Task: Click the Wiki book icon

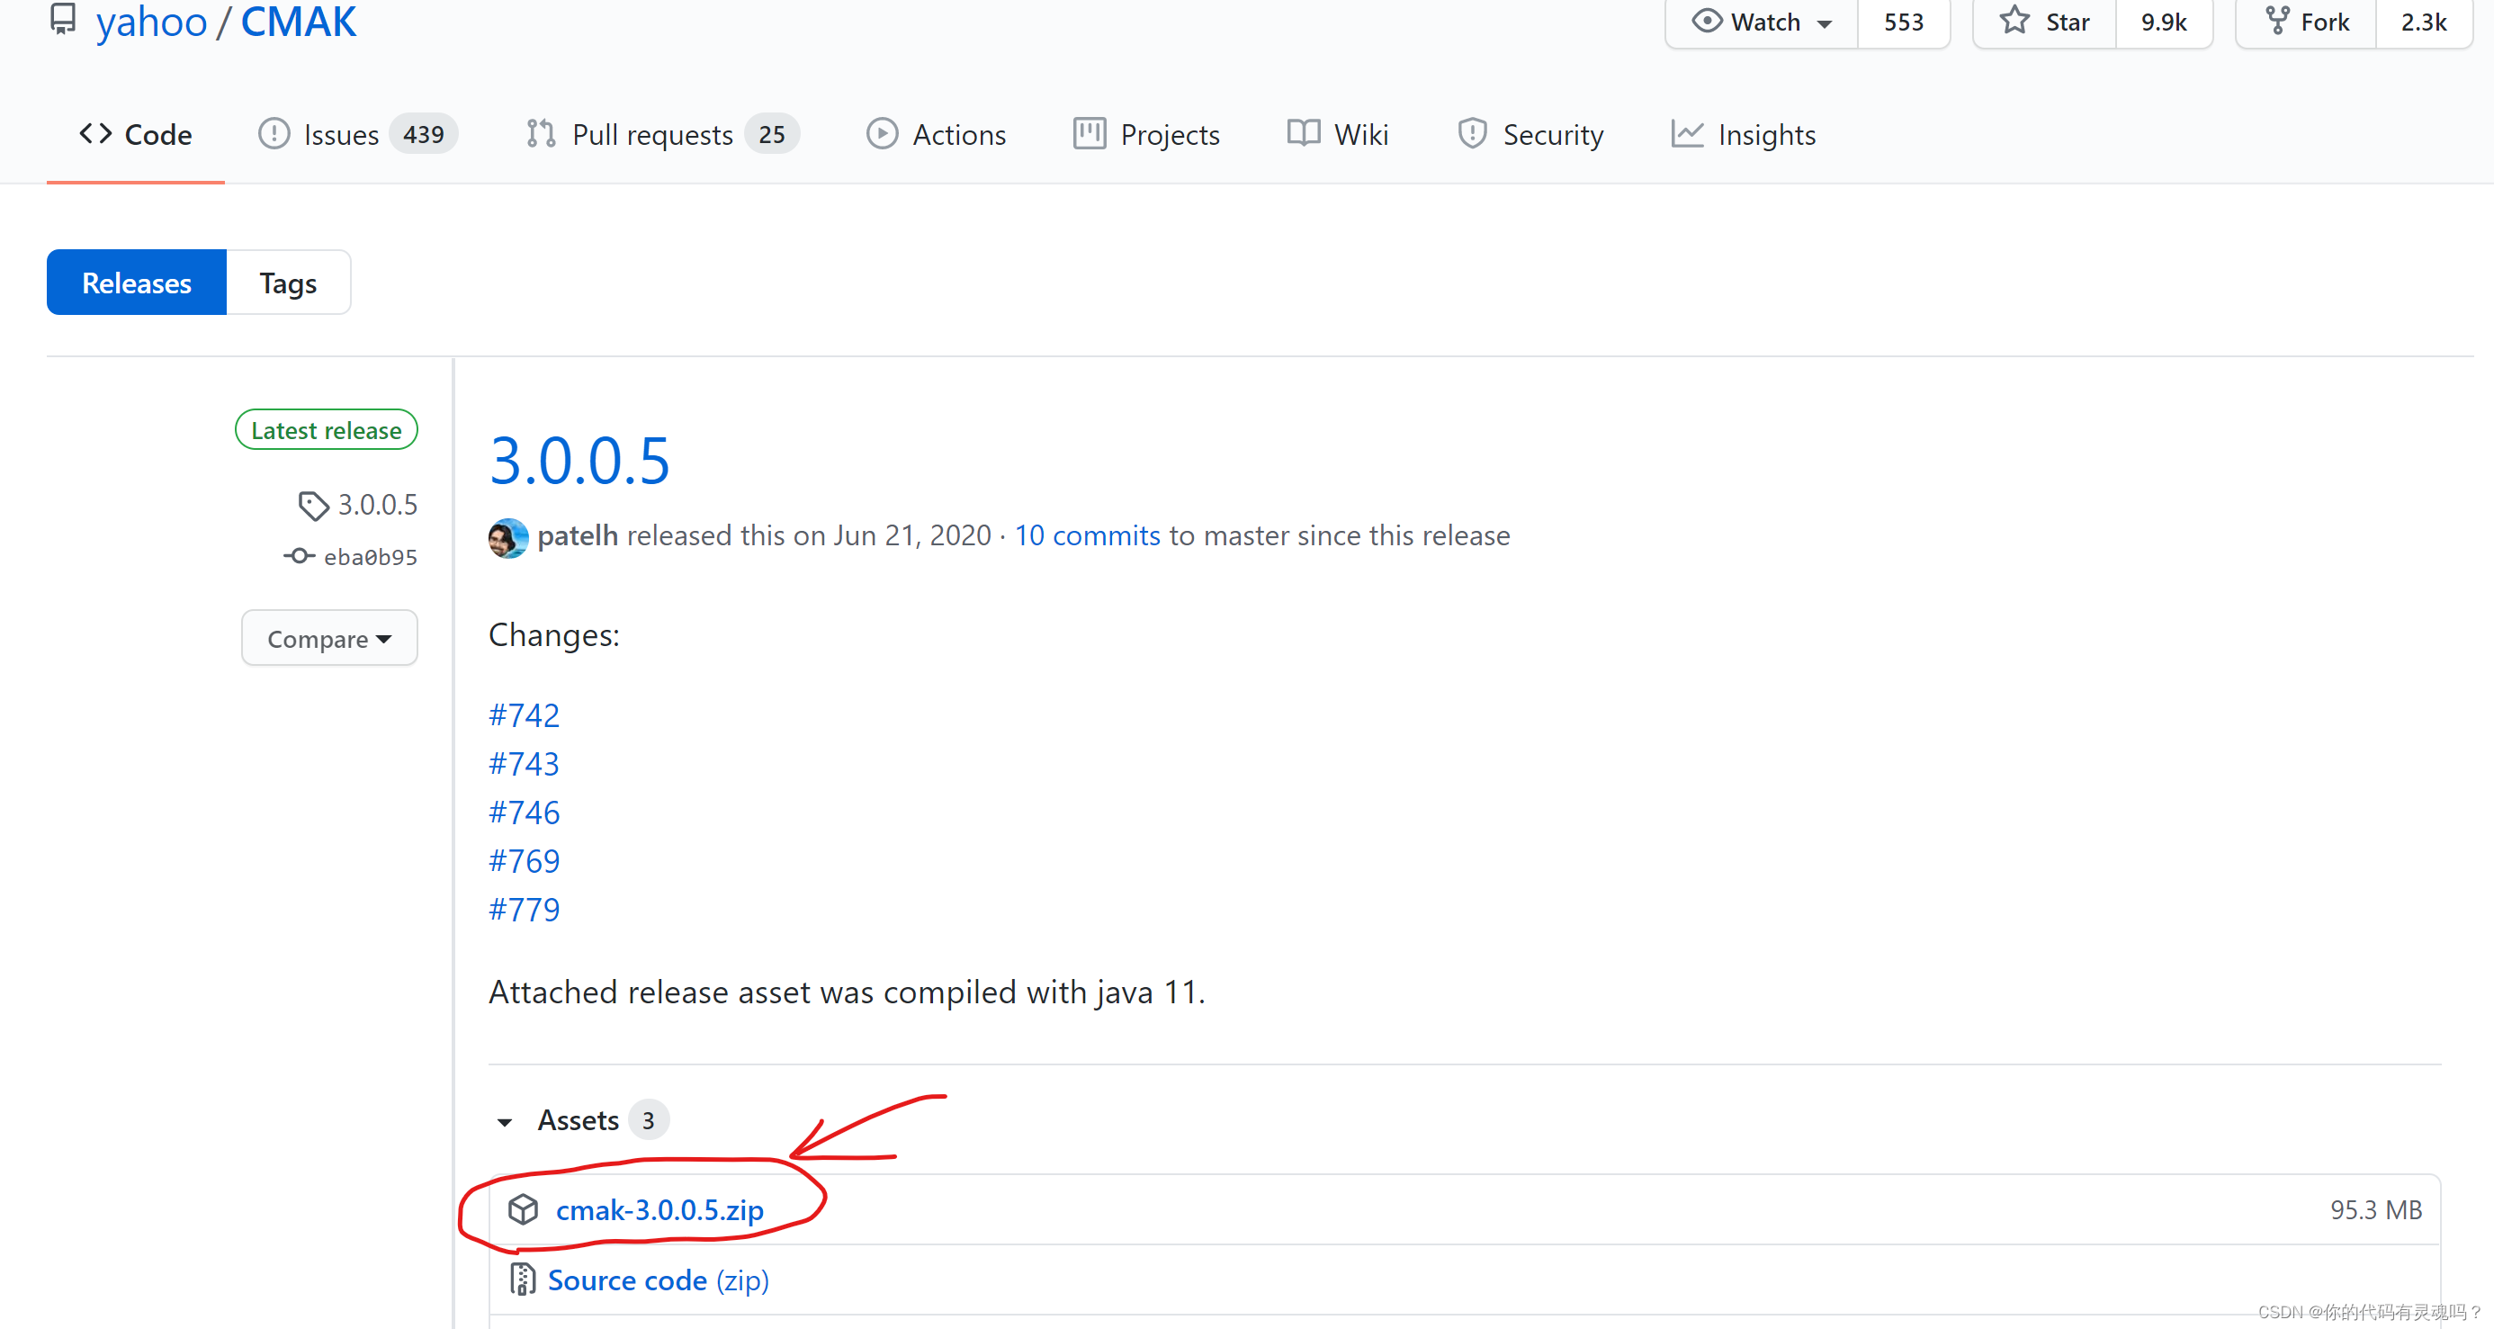Action: point(1303,133)
